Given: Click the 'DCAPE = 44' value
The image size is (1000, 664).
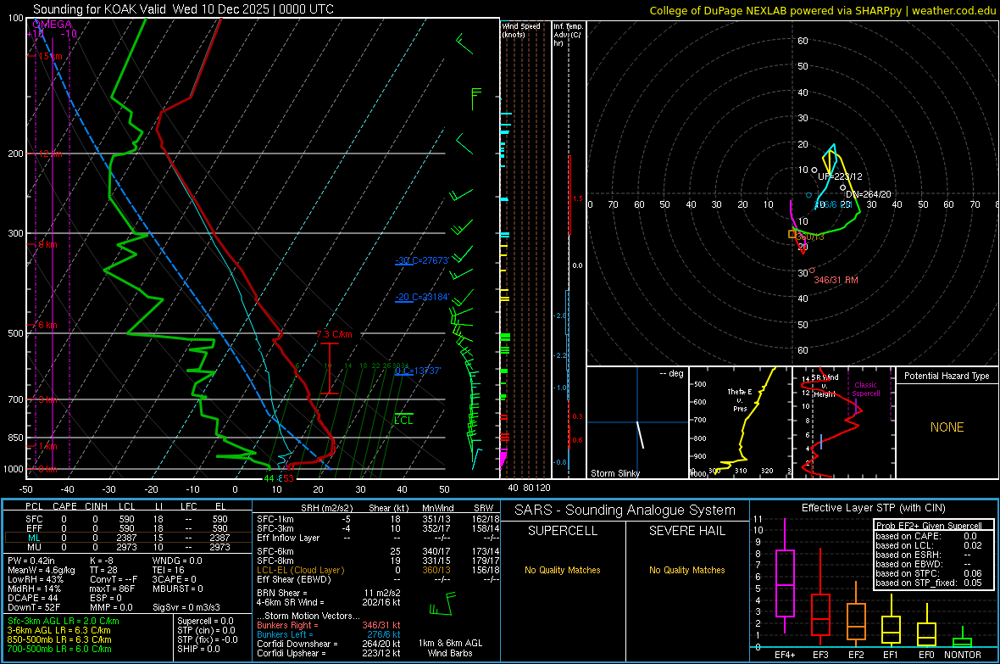Looking at the screenshot, I should pos(32,598).
